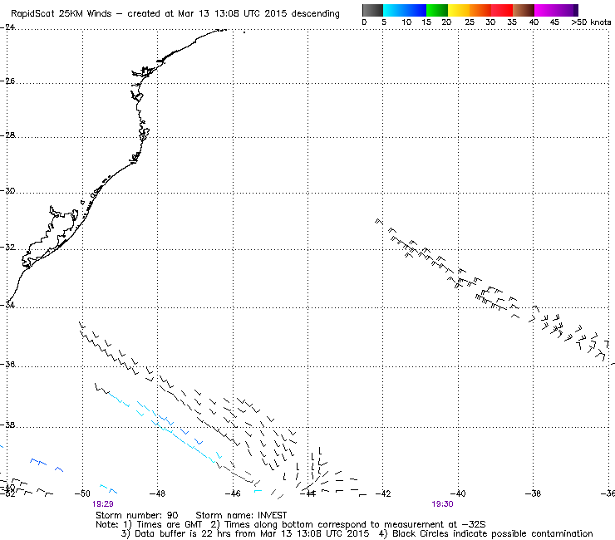Click the '-26' latitude axis label
Screen dimensions: 615x540
click(x=7, y=81)
